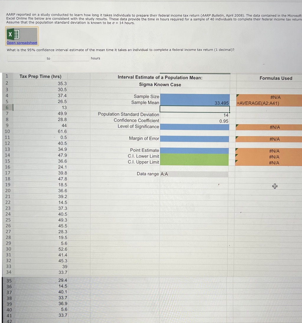Click the Data range cell showing A:A

(194, 174)
